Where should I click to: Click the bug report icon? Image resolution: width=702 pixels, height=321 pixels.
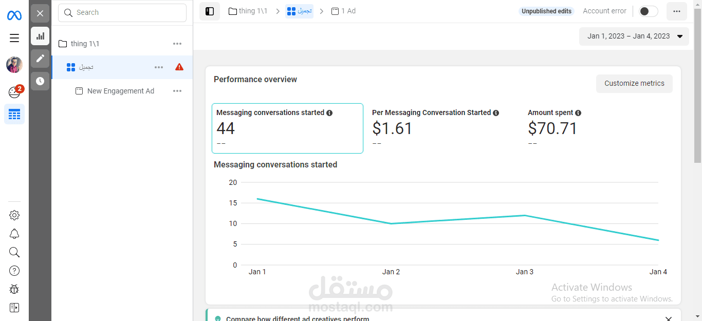point(14,289)
